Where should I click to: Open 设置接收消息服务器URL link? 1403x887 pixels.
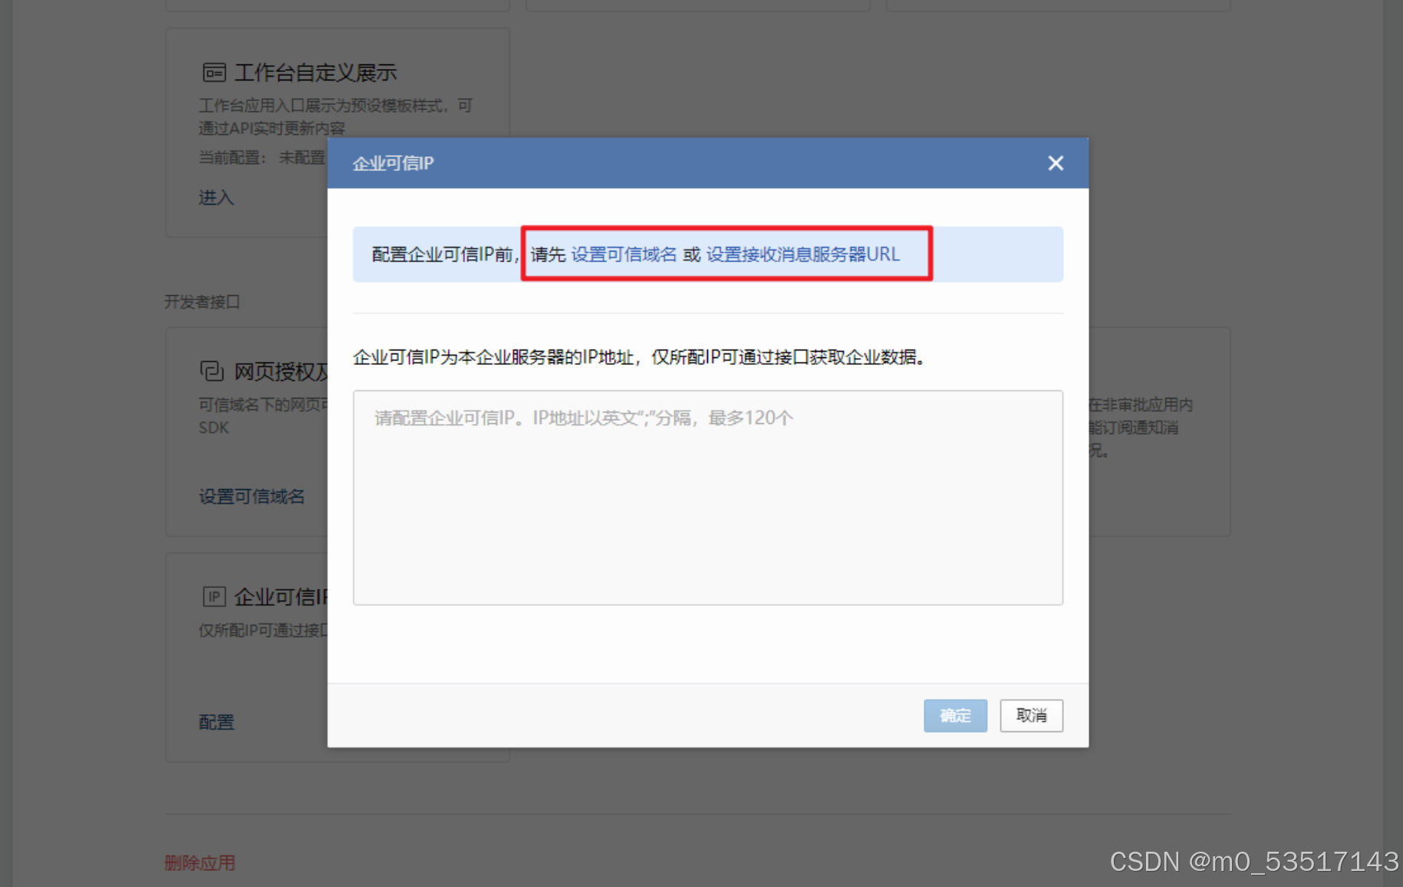[x=802, y=255]
